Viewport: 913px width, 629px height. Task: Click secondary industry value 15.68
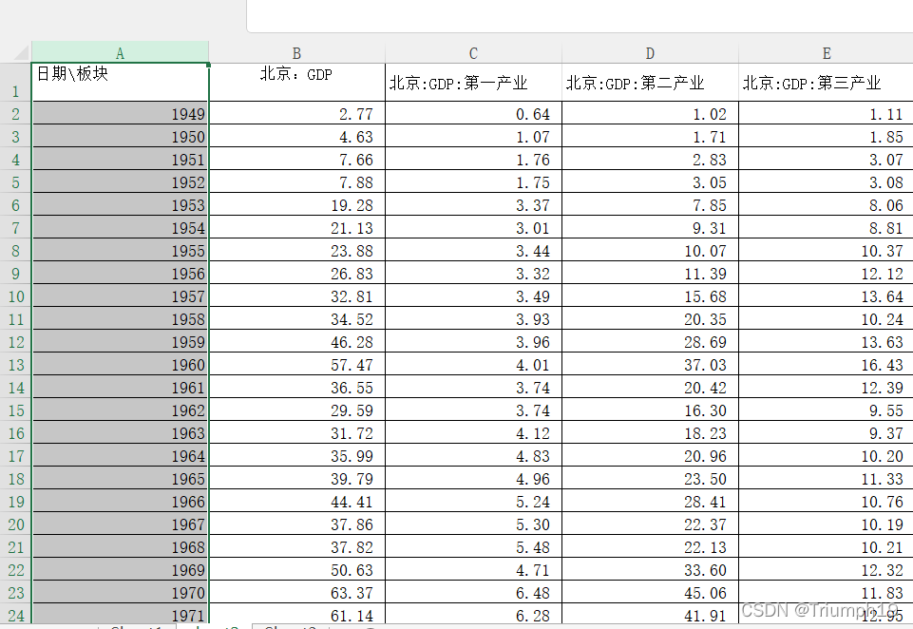click(650, 295)
